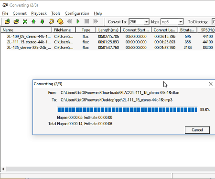This screenshot has height=179, width=215.
Task: Click the add folder icon with arrow
Action: tap(16, 21)
